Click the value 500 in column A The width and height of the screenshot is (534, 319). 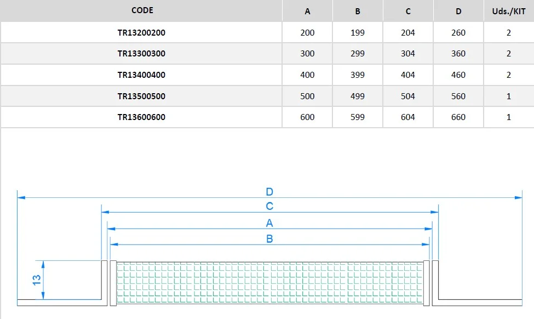pos(307,96)
